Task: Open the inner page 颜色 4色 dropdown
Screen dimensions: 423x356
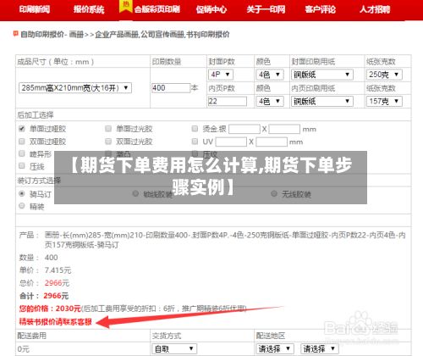Action: point(270,101)
